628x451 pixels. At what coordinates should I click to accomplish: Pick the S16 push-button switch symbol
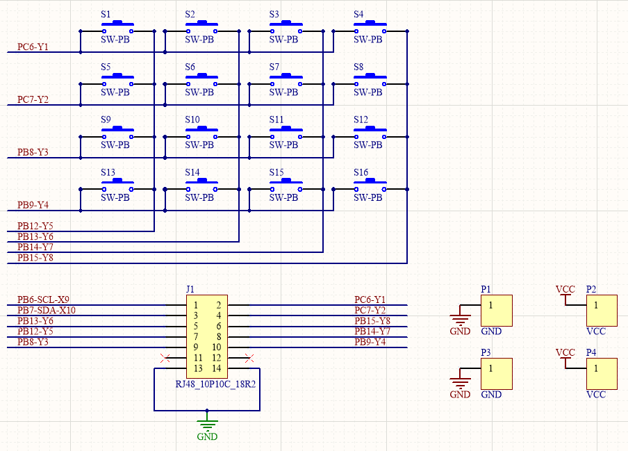coord(370,185)
